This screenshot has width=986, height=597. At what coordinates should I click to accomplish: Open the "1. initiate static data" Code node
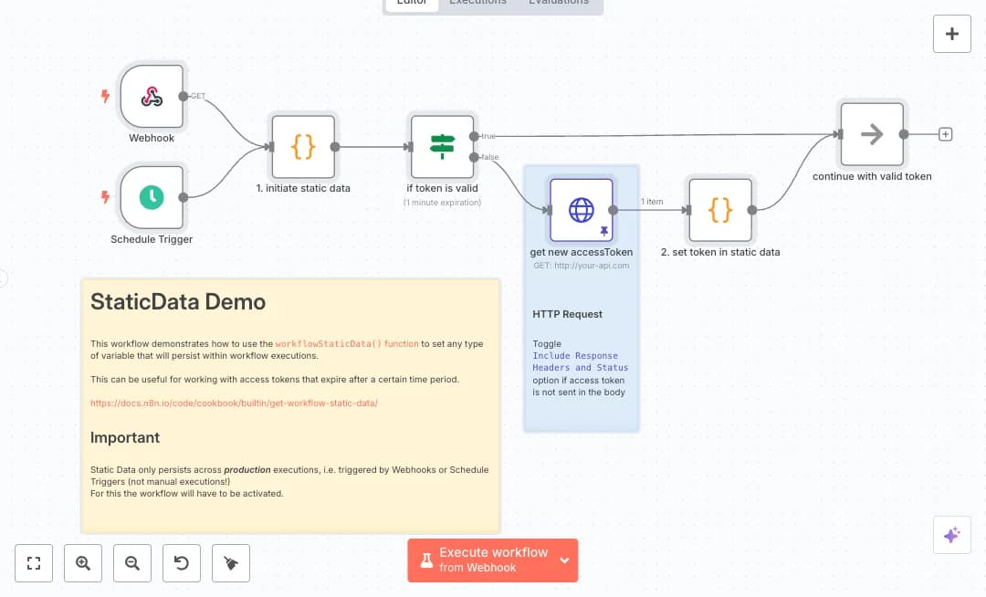303,146
